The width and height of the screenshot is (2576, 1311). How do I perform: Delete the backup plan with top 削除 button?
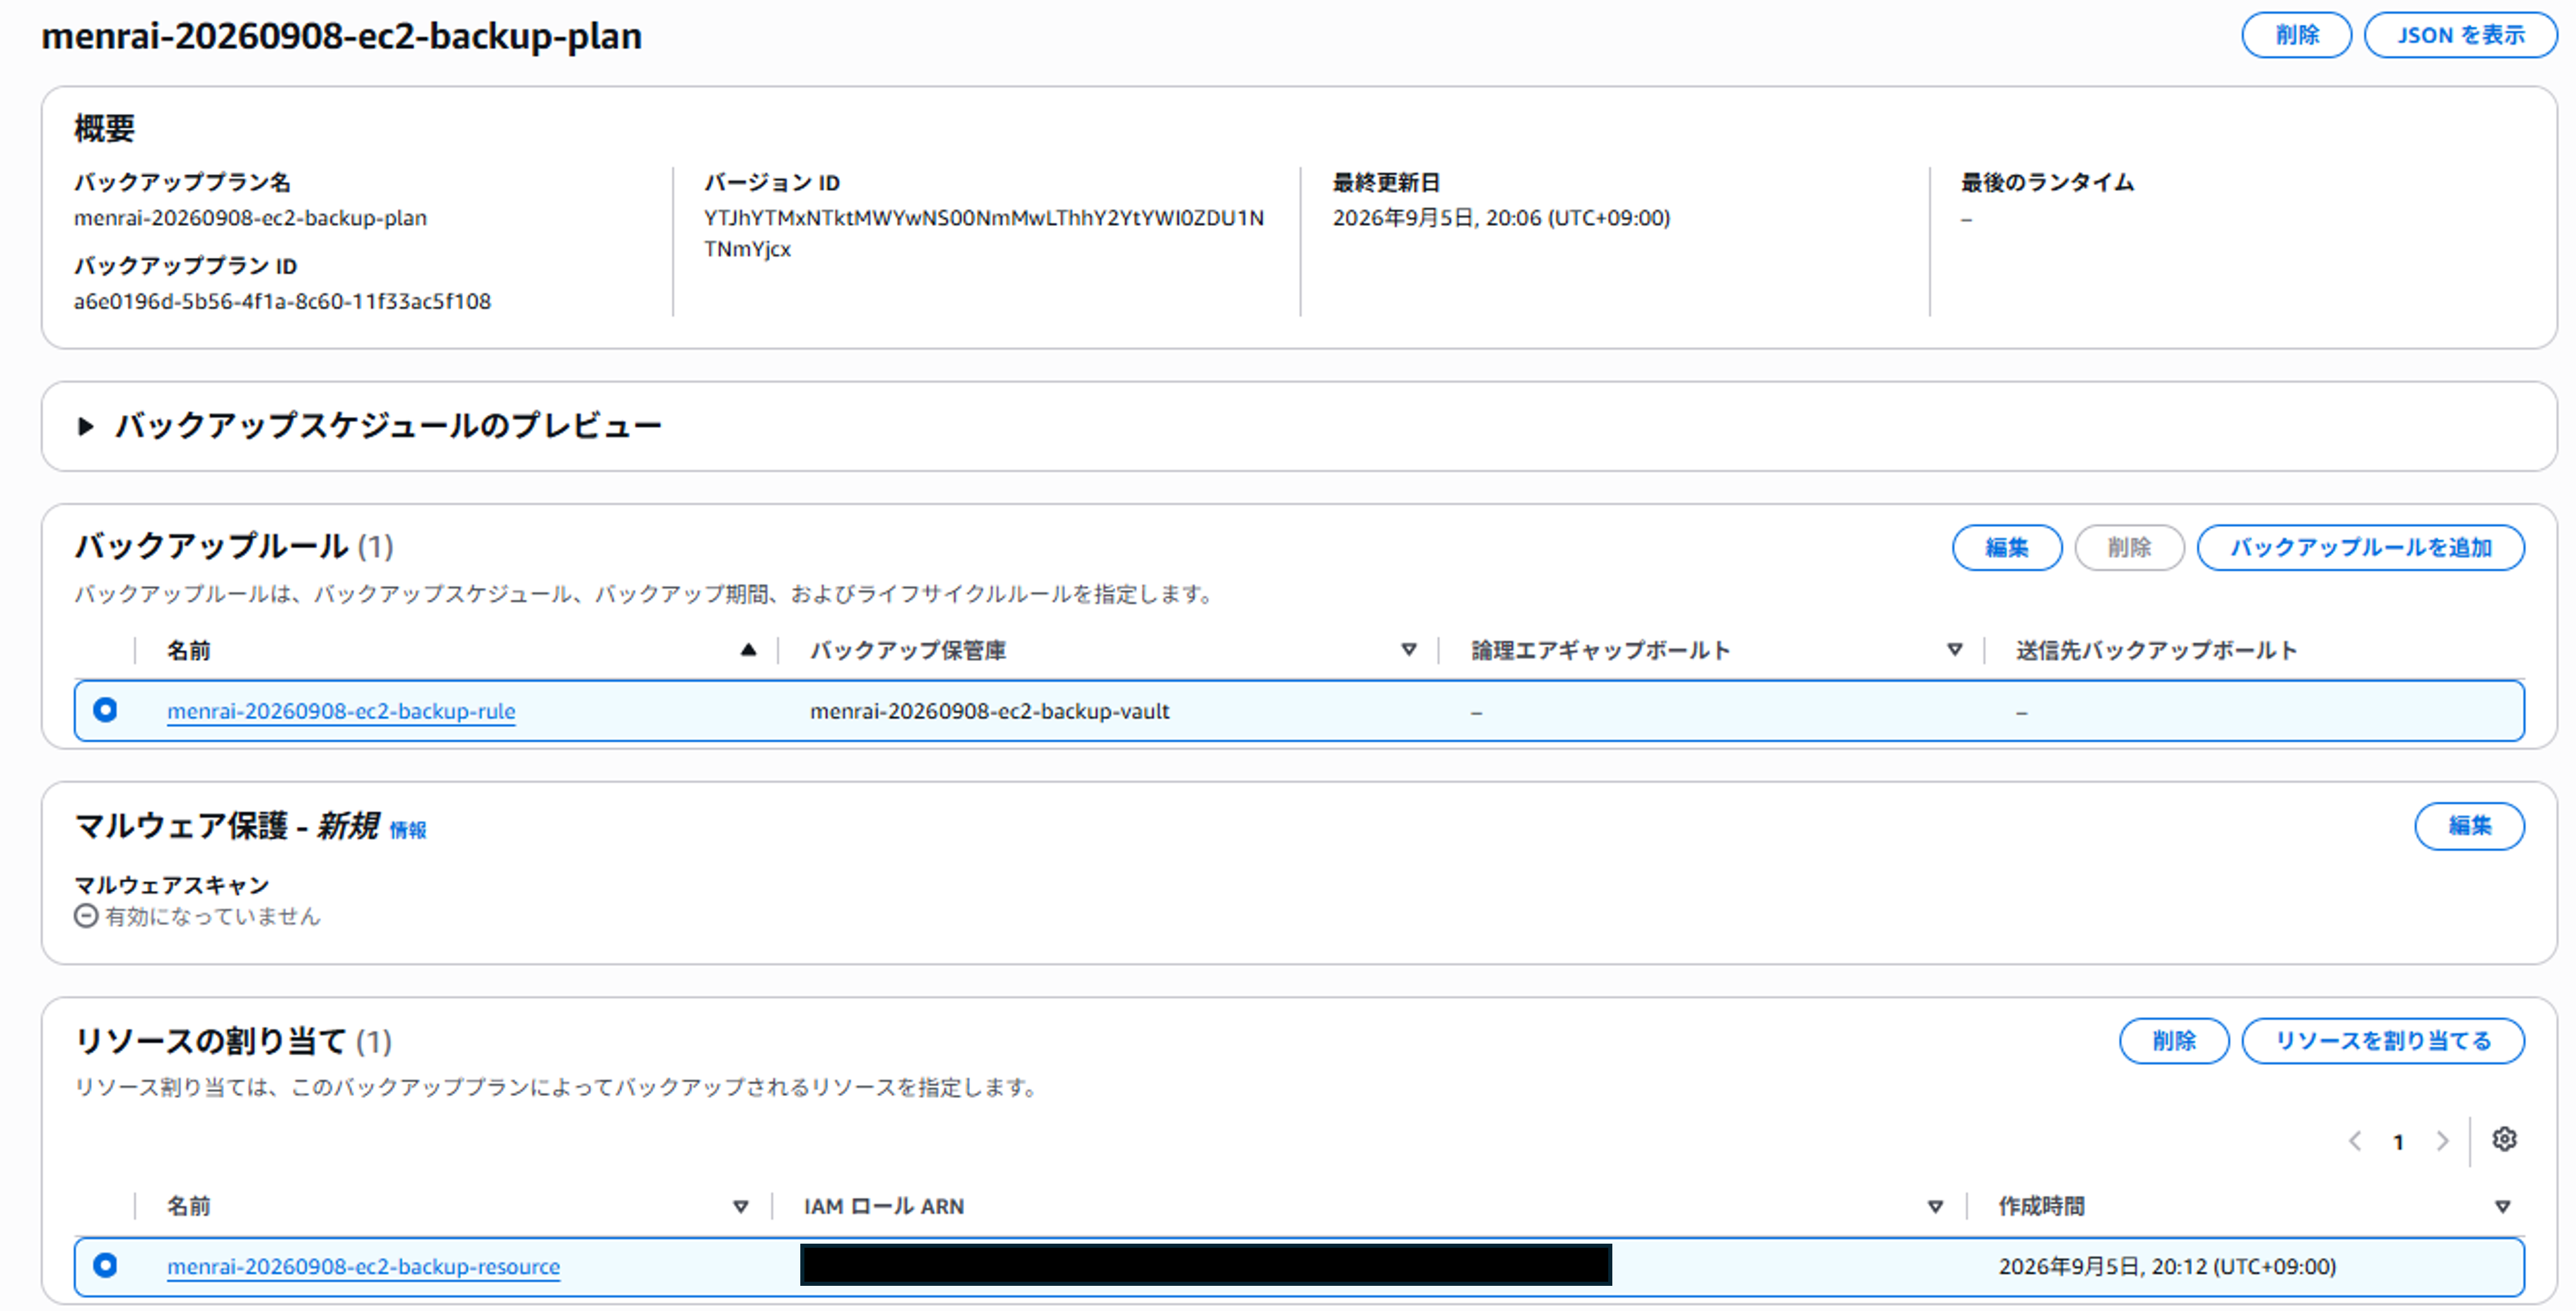point(2296,35)
